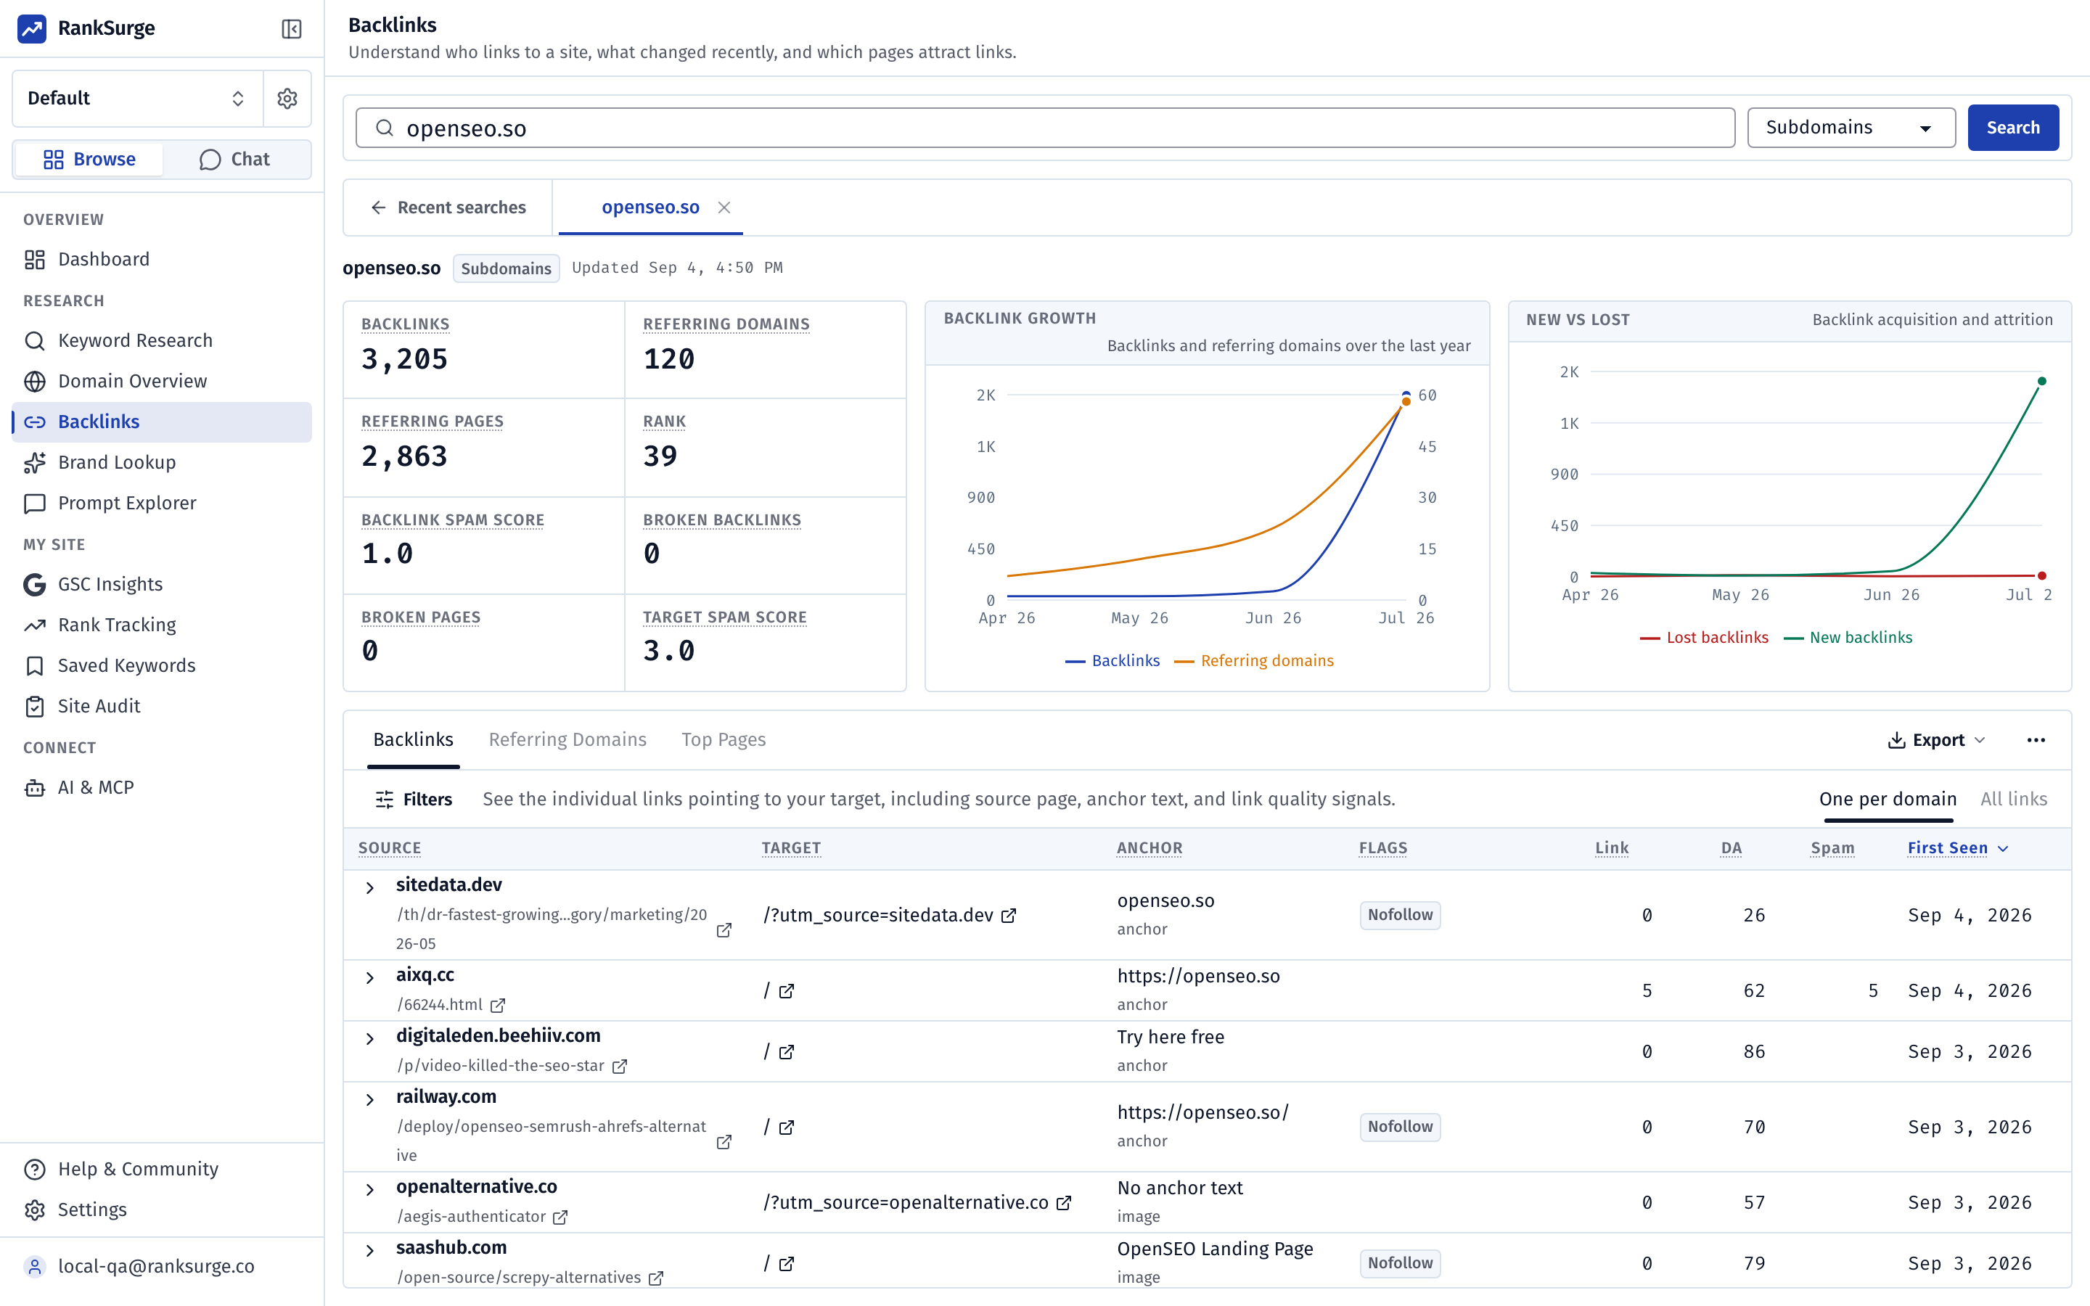
Task: Open target /?utm_source=sitedata.dev external link
Action: point(1009,916)
